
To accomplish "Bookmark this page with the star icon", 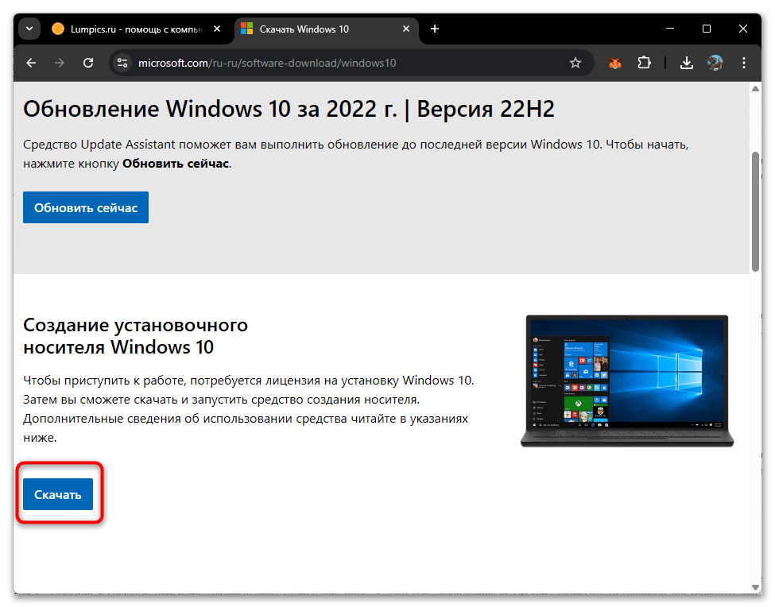I will tap(575, 63).
